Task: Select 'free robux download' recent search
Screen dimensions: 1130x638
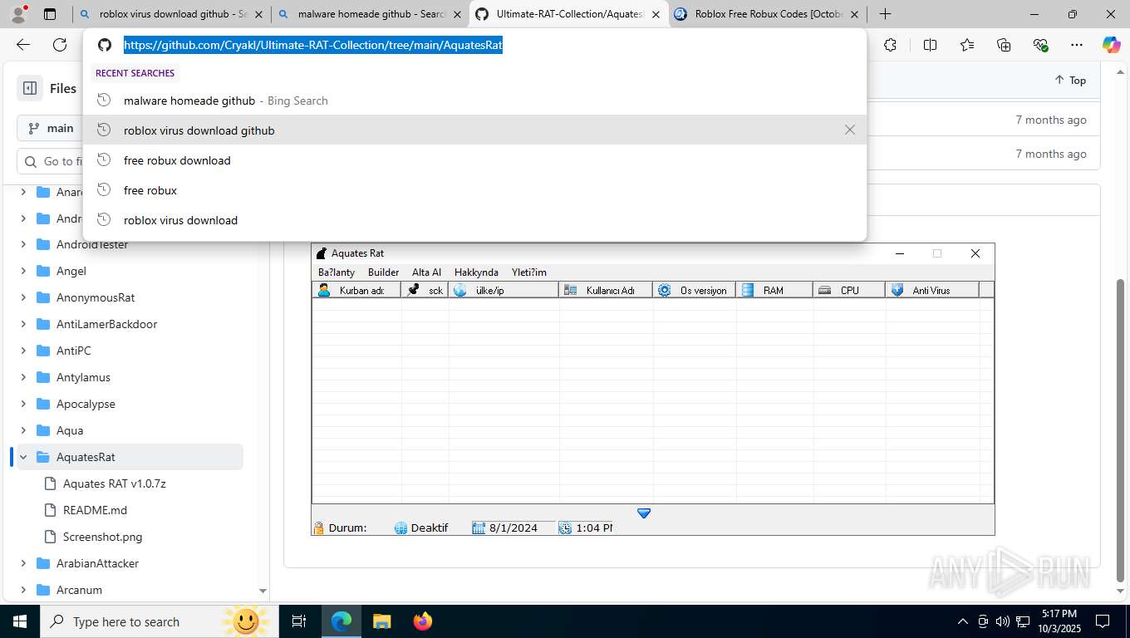Action: point(474,160)
